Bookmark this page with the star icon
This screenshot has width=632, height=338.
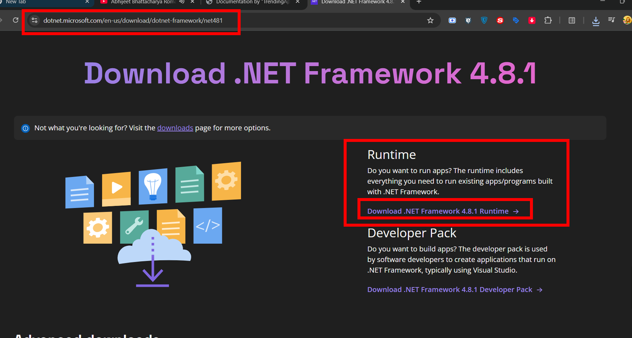[x=430, y=21]
